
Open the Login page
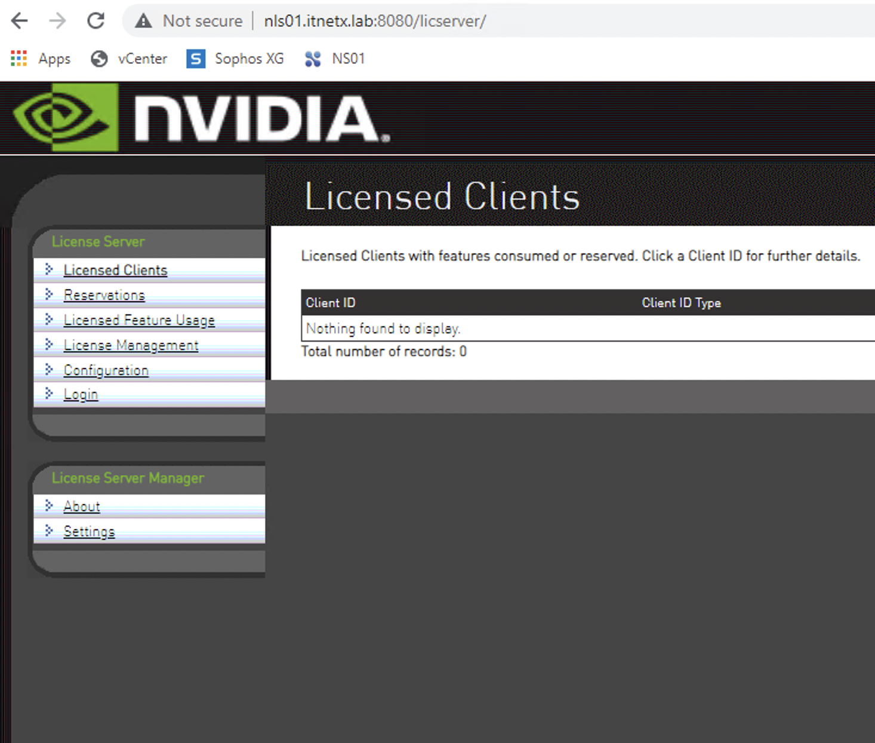click(x=81, y=394)
